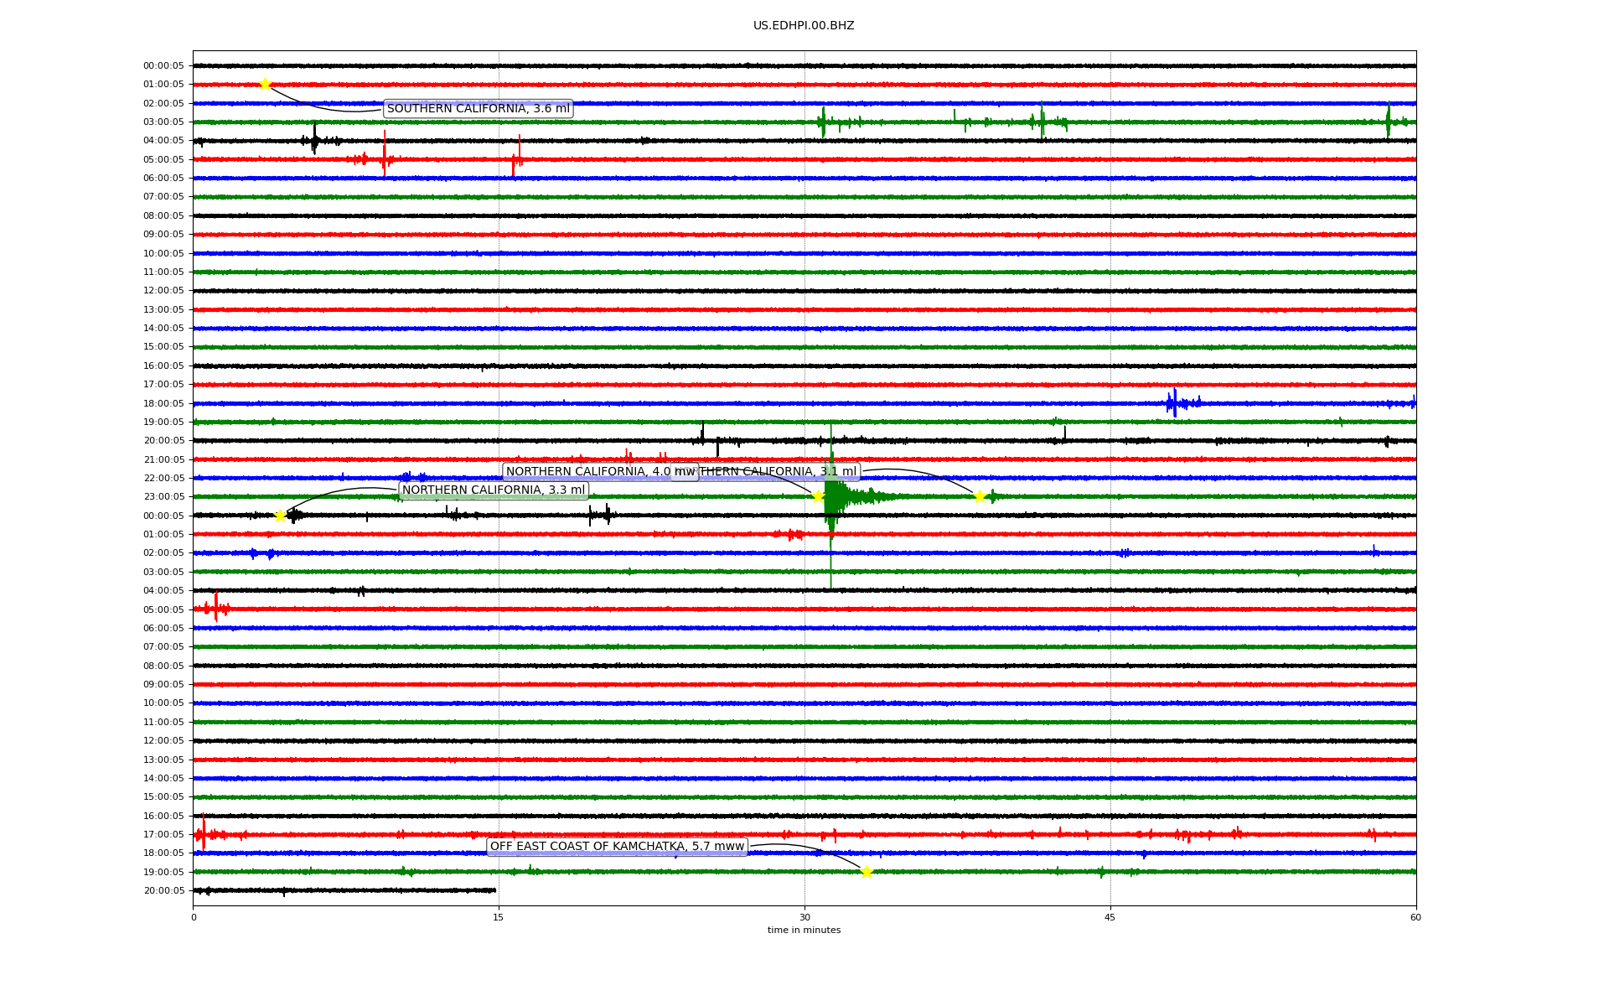This screenshot has width=1609, height=1006.
Task: Click the star marker on the 01:00:05 trace
Action: (x=265, y=84)
